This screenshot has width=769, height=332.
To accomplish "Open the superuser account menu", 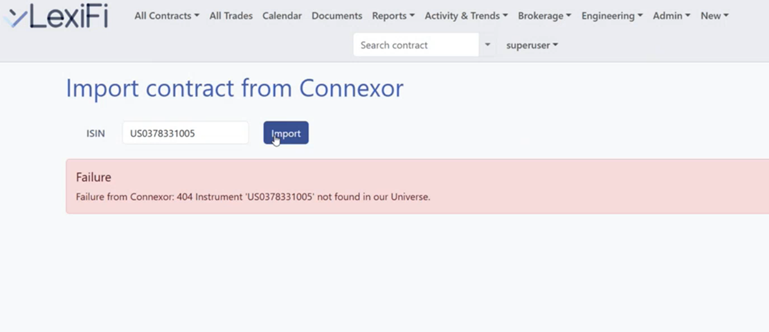I will click(x=532, y=45).
